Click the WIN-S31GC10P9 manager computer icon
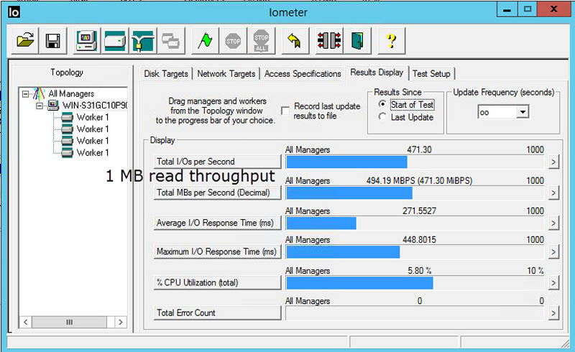This screenshot has height=352, width=575. click(x=53, y=106)
